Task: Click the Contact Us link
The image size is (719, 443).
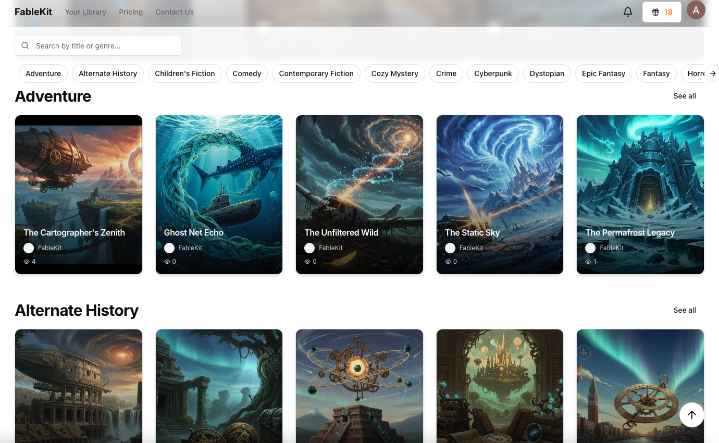Action: (175, 11)
